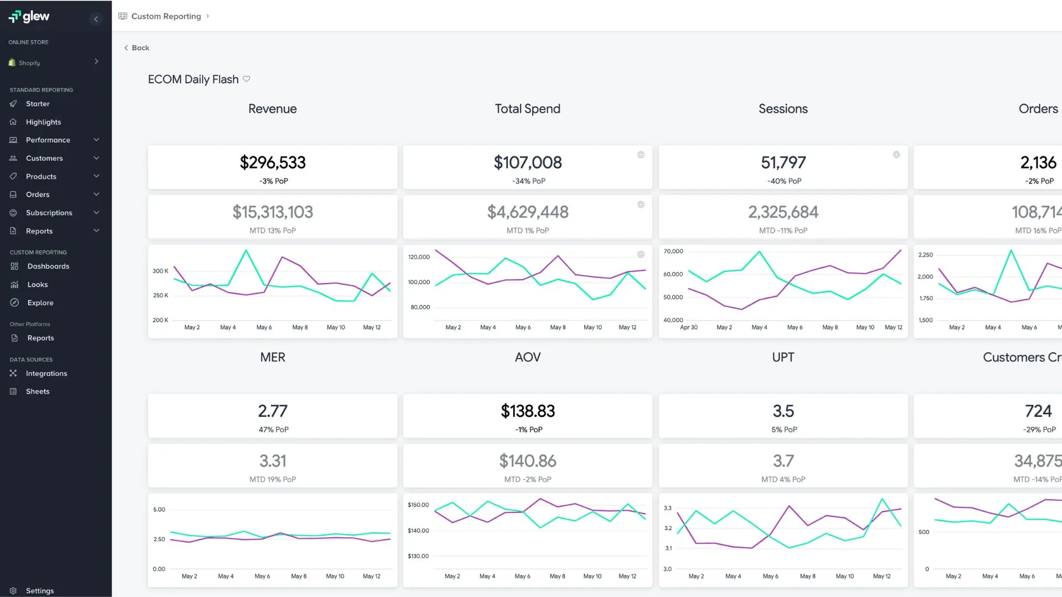Click the 3.7 MTD UPT value

(x=783, y=461)
